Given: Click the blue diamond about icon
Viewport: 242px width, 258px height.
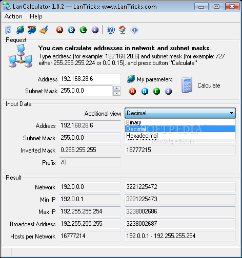Looking at the screenshot, I should click(134, 30).
